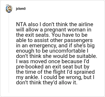The height and width of the screenshot is (97, 105).
Task: Click the line 'I was moved once because I'd'
Action: tap(52, 61)
